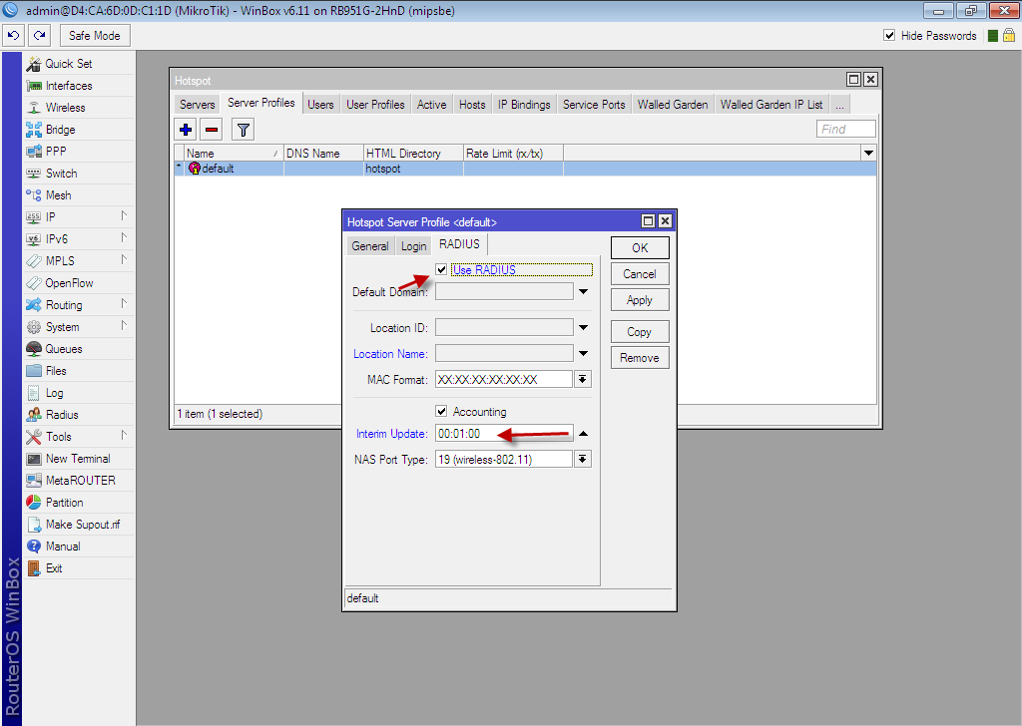The height and width of the screenshot is (726, 1022).
Task: Click the padlock icon in top bar
Action: 1009,35
